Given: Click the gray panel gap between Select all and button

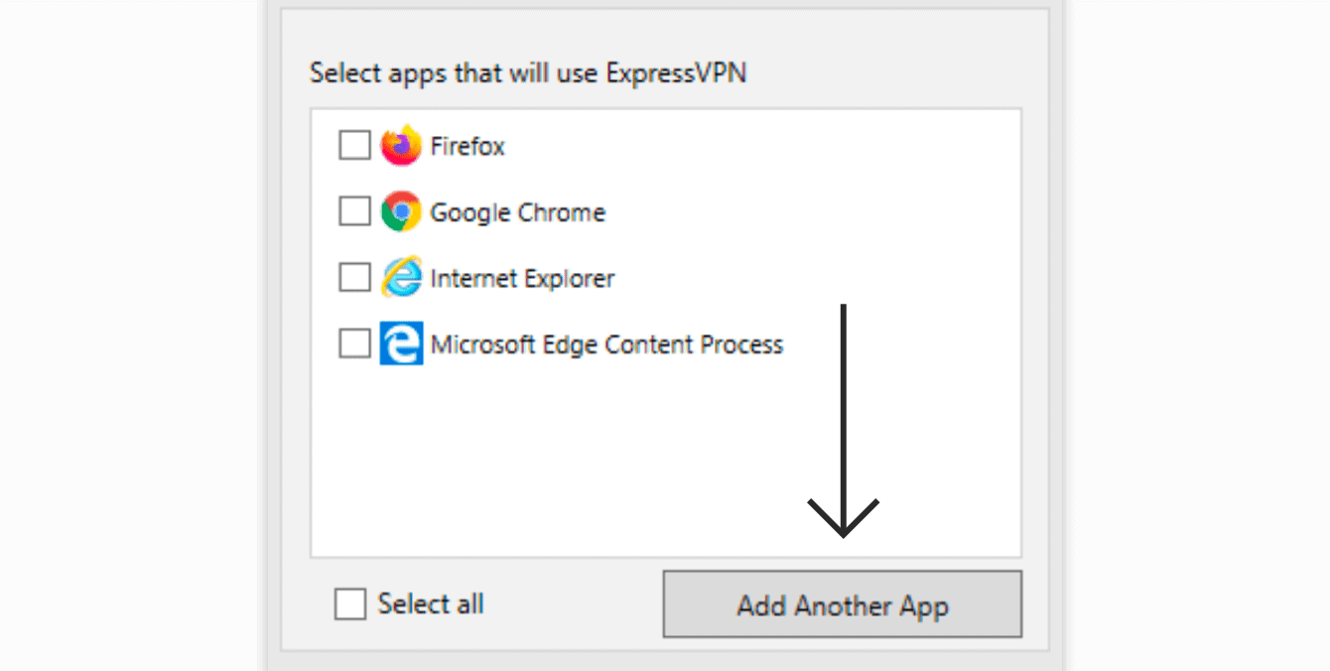Looking at the screenshot, I should [574, 604].
